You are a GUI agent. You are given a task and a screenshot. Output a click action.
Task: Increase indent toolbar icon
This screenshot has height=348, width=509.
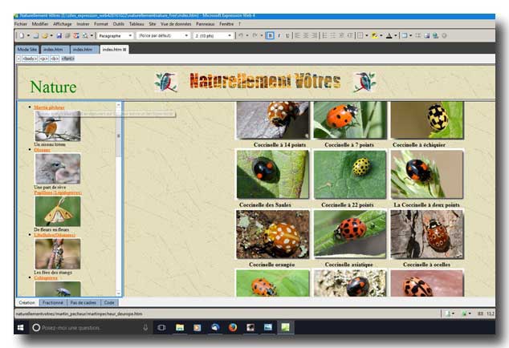pyautogui.click(x=350, y=35)
